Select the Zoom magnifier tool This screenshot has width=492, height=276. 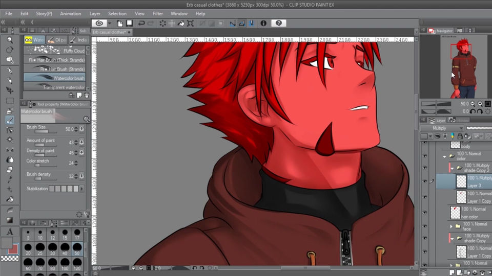[10, 40]
